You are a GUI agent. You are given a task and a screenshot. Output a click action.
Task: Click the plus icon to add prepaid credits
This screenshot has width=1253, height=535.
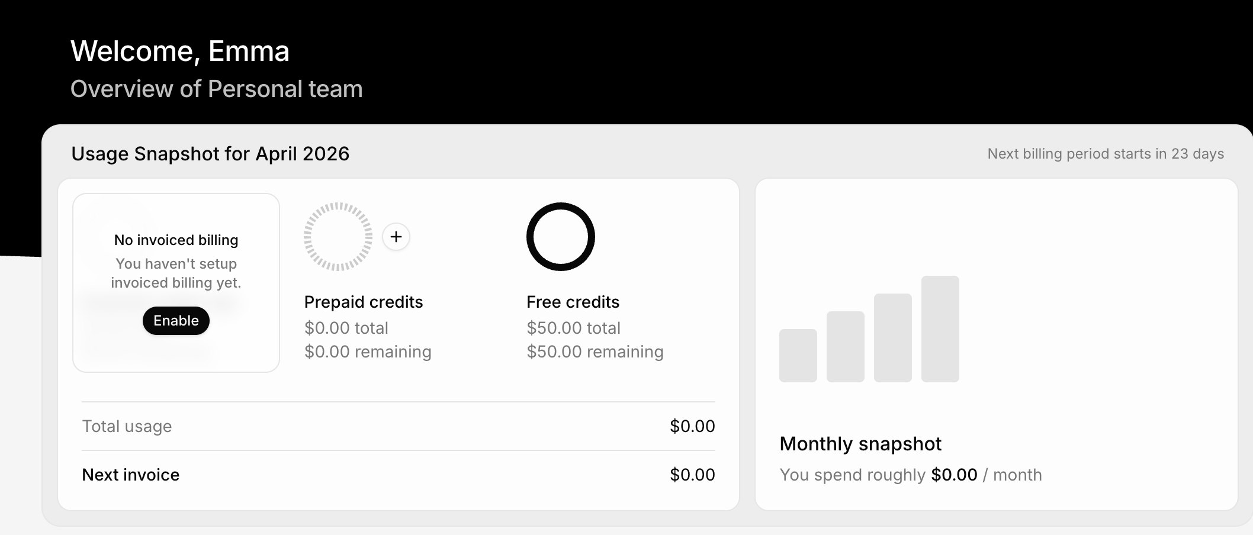pos(396,237)
